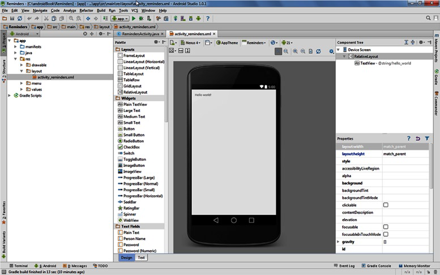Click the Cut scissors icon in toolbar
This screenshot has width=440, height=275.
[45, 18]
